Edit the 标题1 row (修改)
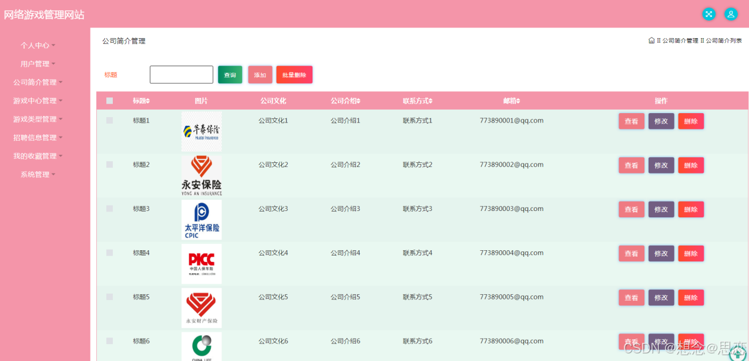 pos(661,121)
